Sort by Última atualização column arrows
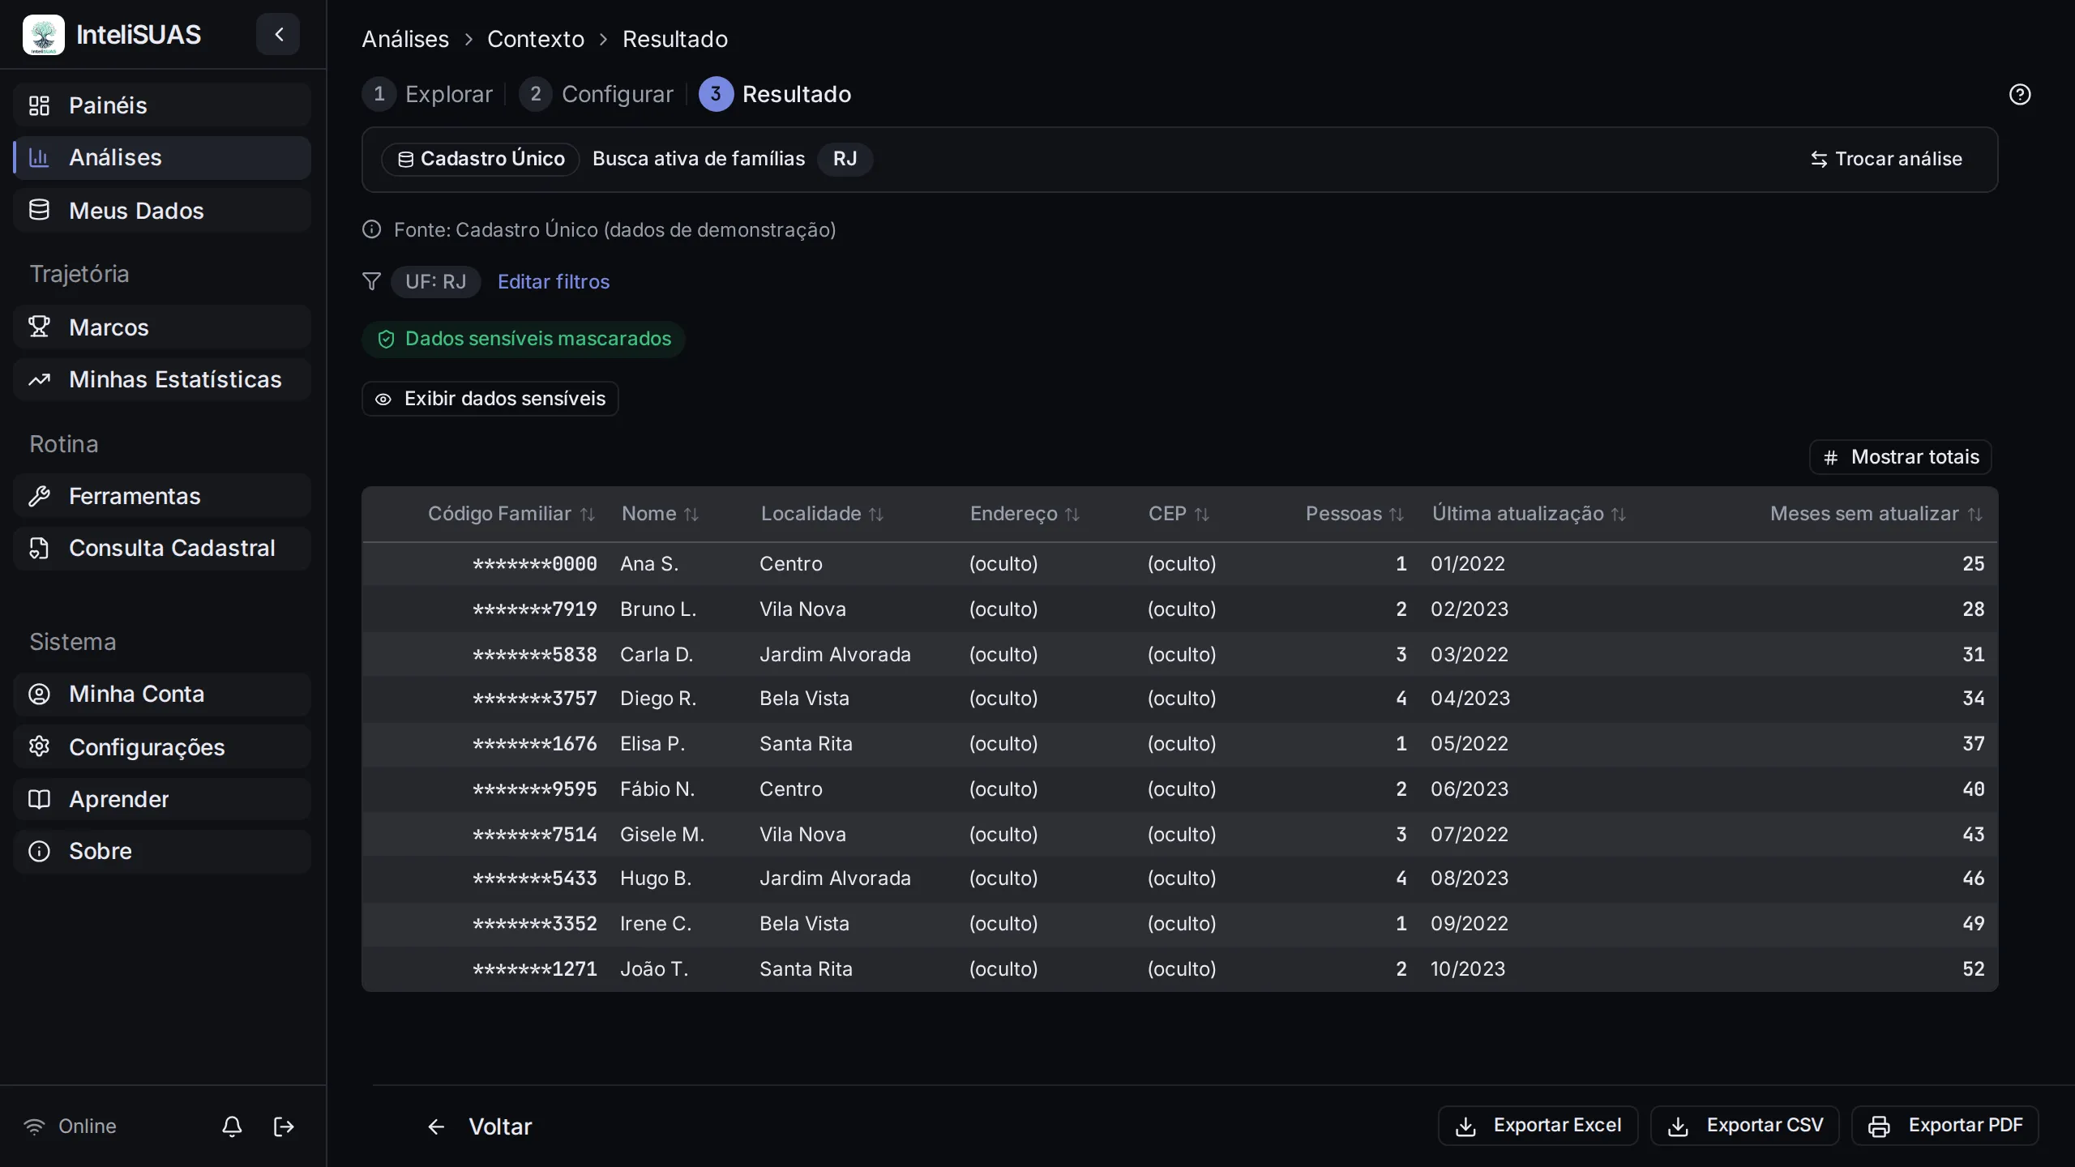Screen dimensions: 2075x1167 click(x=1619, y=514)
